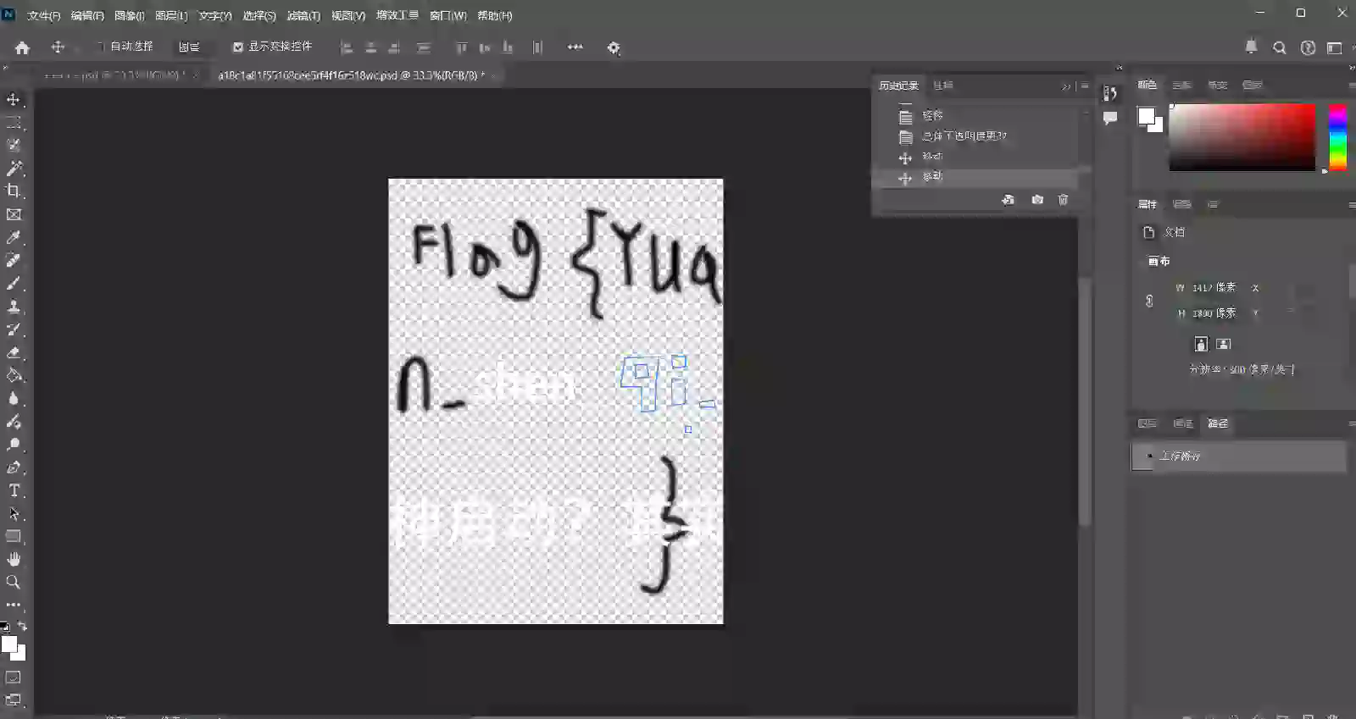This screenshot has width=1356, height=719.
Task: Select the Horizontal Type tool
Action: pos(14,490)
